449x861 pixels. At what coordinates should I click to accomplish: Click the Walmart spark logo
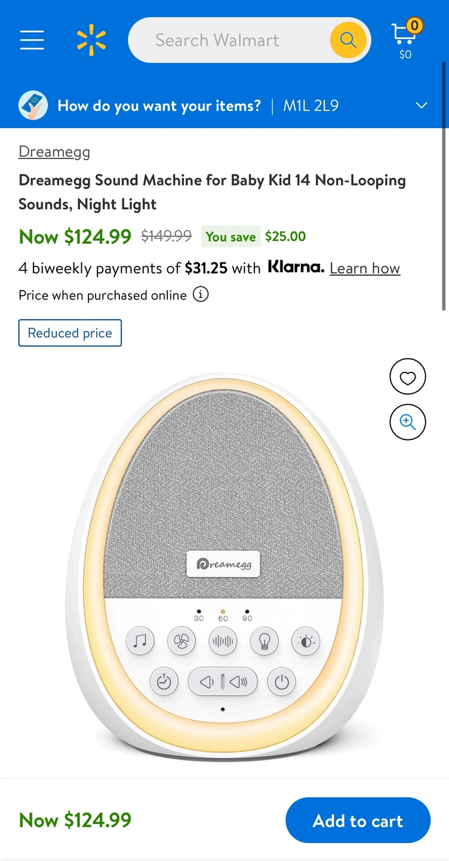[91, 40]
